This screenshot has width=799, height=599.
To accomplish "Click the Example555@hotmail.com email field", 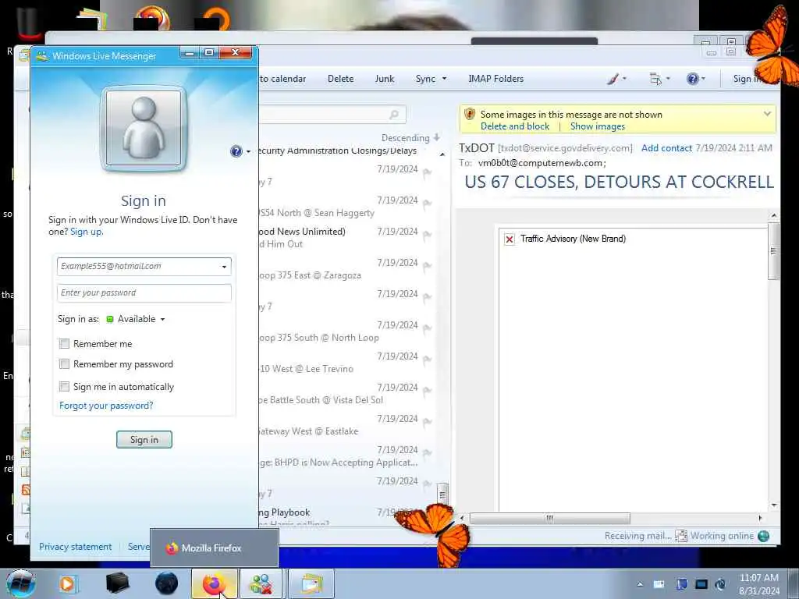I will (x=144, y=267).
